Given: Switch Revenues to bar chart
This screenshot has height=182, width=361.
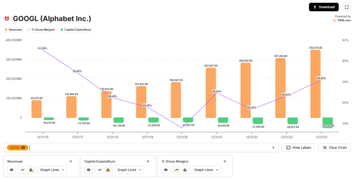Looking at the screenshot, I should pyautogui.click(x=31, y=170).
